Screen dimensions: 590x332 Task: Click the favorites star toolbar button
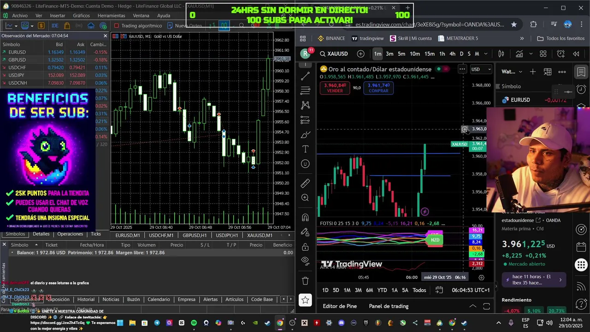[305, 300]
